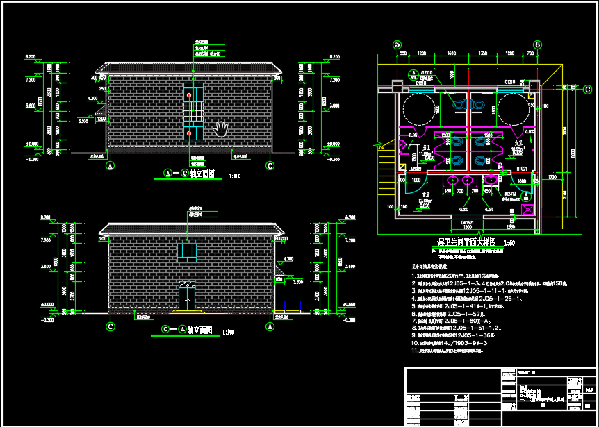Select the upper cyan window in A–C elevation
599x427 pixels.
[x=193, y=92]
